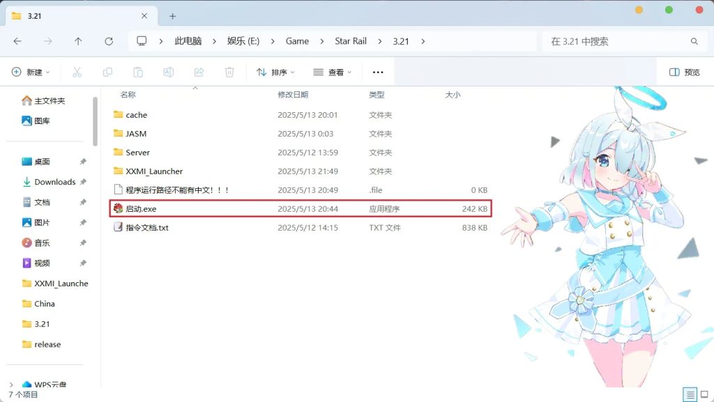Image resolution: width=714 pixels, height=402 pixels.
Task: Click the navigation pane scrollbar
Action: (x=95, y=121)
